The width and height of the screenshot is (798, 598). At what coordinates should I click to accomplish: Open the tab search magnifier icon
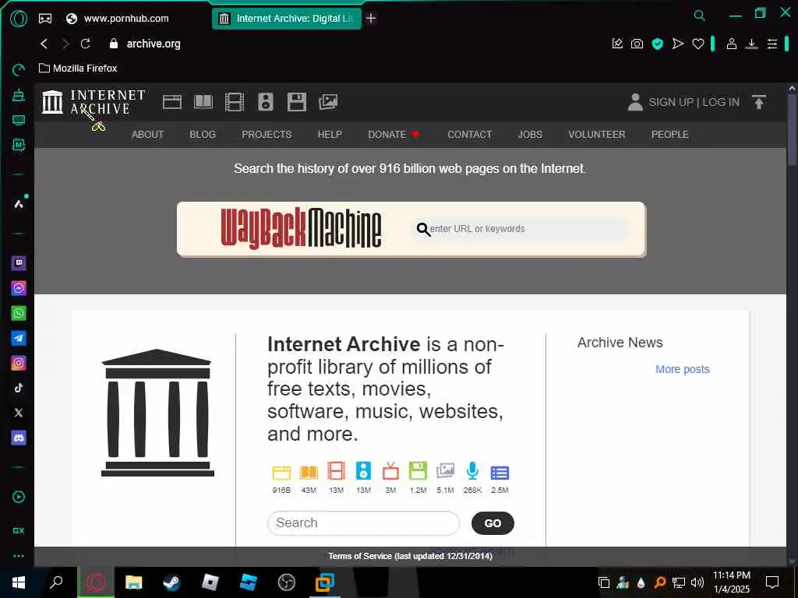(700, 16)
